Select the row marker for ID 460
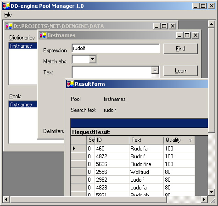 (78, 148)
